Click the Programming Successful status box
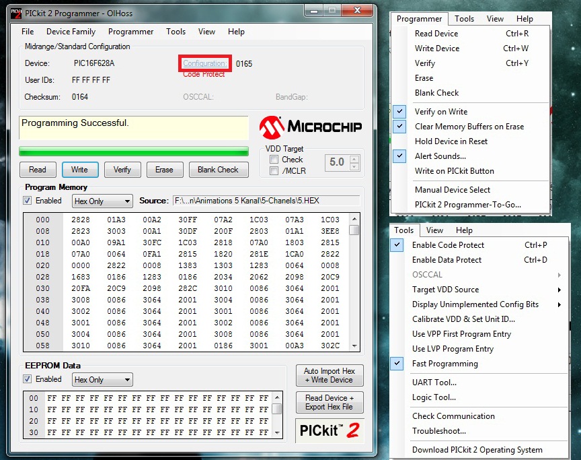This screenshot has height=460, width=581. coord(134,128)
